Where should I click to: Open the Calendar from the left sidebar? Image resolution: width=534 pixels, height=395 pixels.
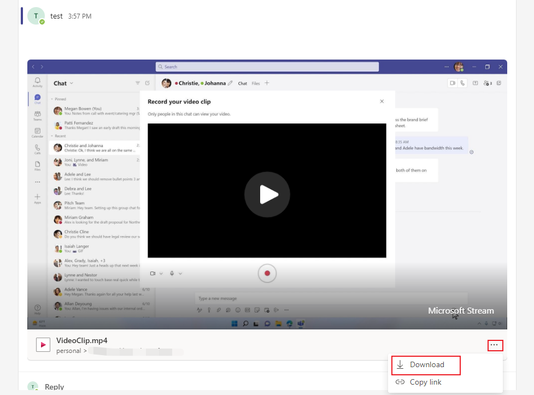coord(37,129)
